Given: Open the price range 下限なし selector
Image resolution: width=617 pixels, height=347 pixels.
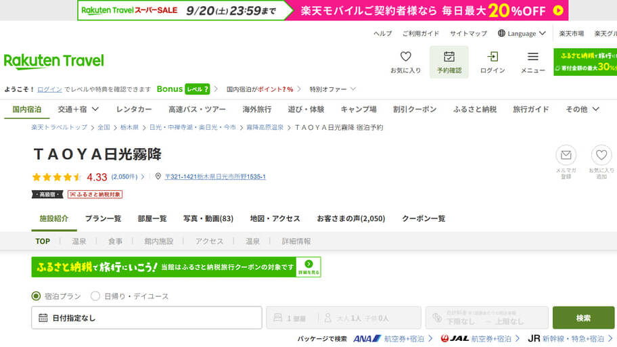Looking at the screenshot, I should coord(486,317).
